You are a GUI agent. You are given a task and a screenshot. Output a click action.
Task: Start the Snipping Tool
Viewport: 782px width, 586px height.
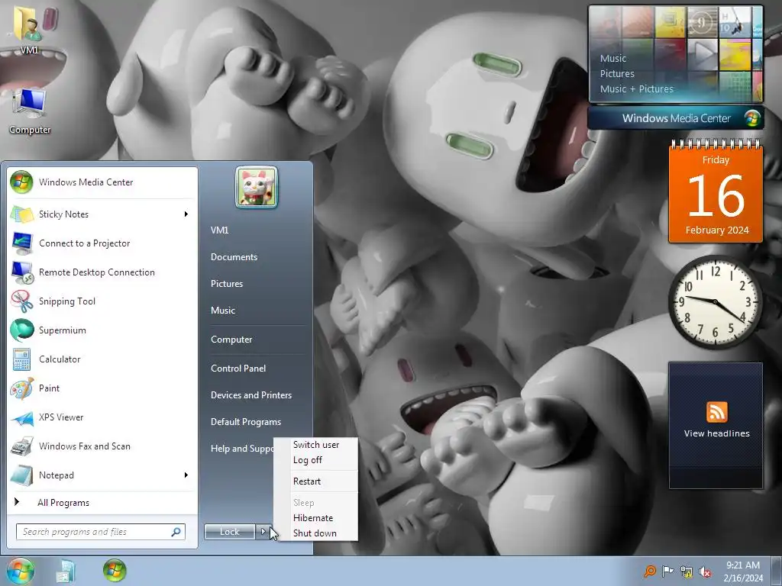[x=102, y=301]
